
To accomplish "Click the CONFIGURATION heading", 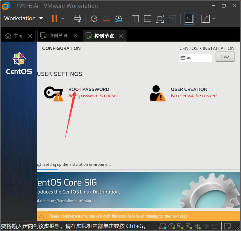I will coord(61,48).
